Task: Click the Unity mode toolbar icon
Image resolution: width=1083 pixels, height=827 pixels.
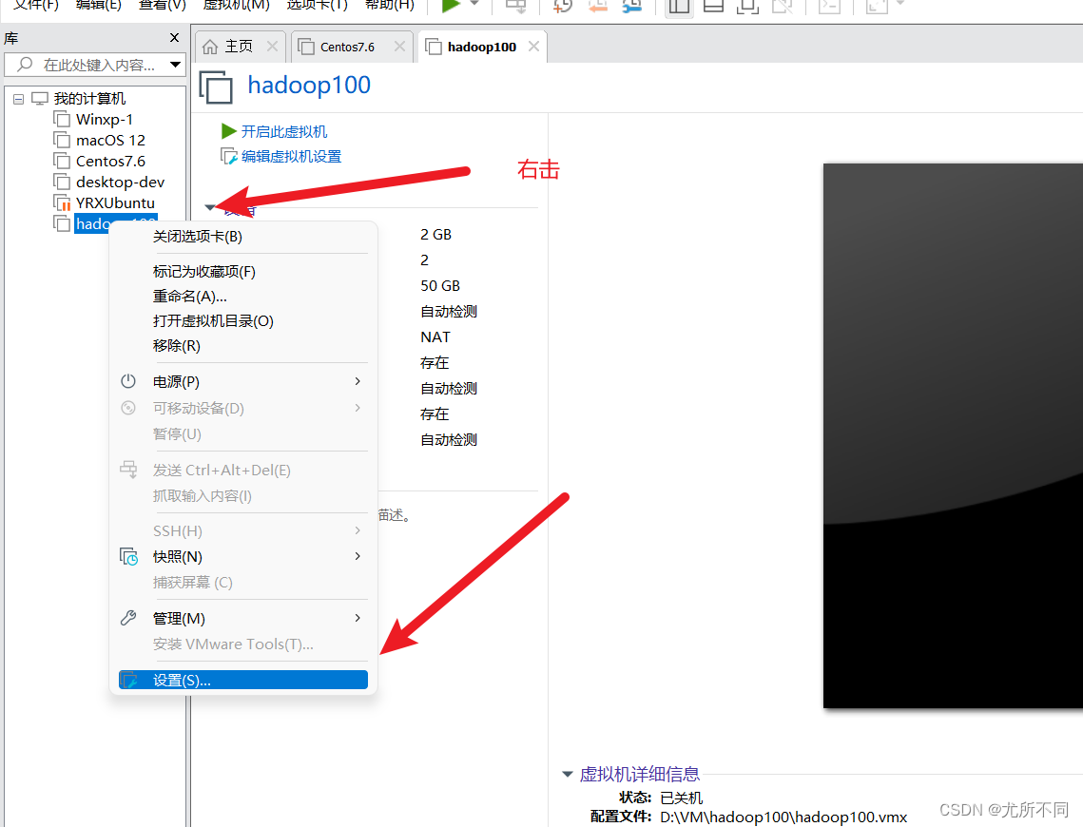Action: [x=783, y=7]
